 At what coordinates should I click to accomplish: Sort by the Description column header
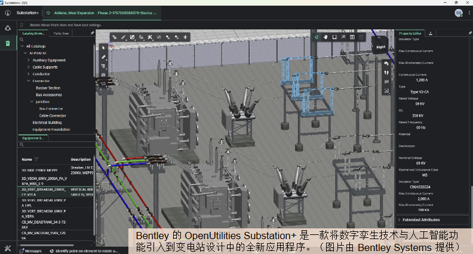81,159
